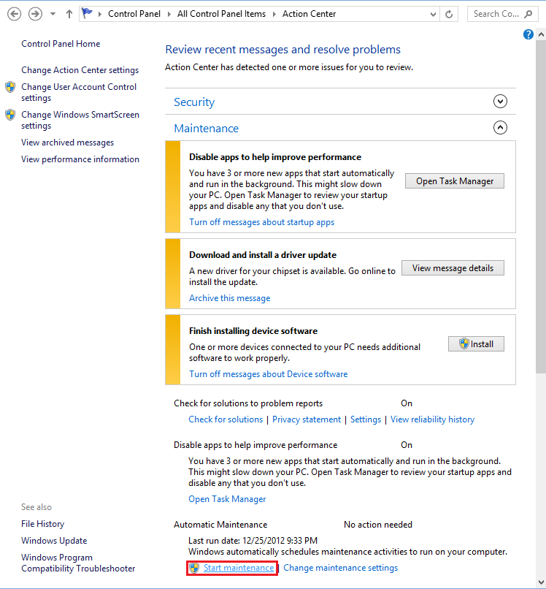
Task: Click the Install button
Action: (x=476, y=344)
